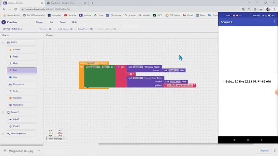The image size is (278, 156).
Task: Expand the Any component section
Action: [3, 134]
